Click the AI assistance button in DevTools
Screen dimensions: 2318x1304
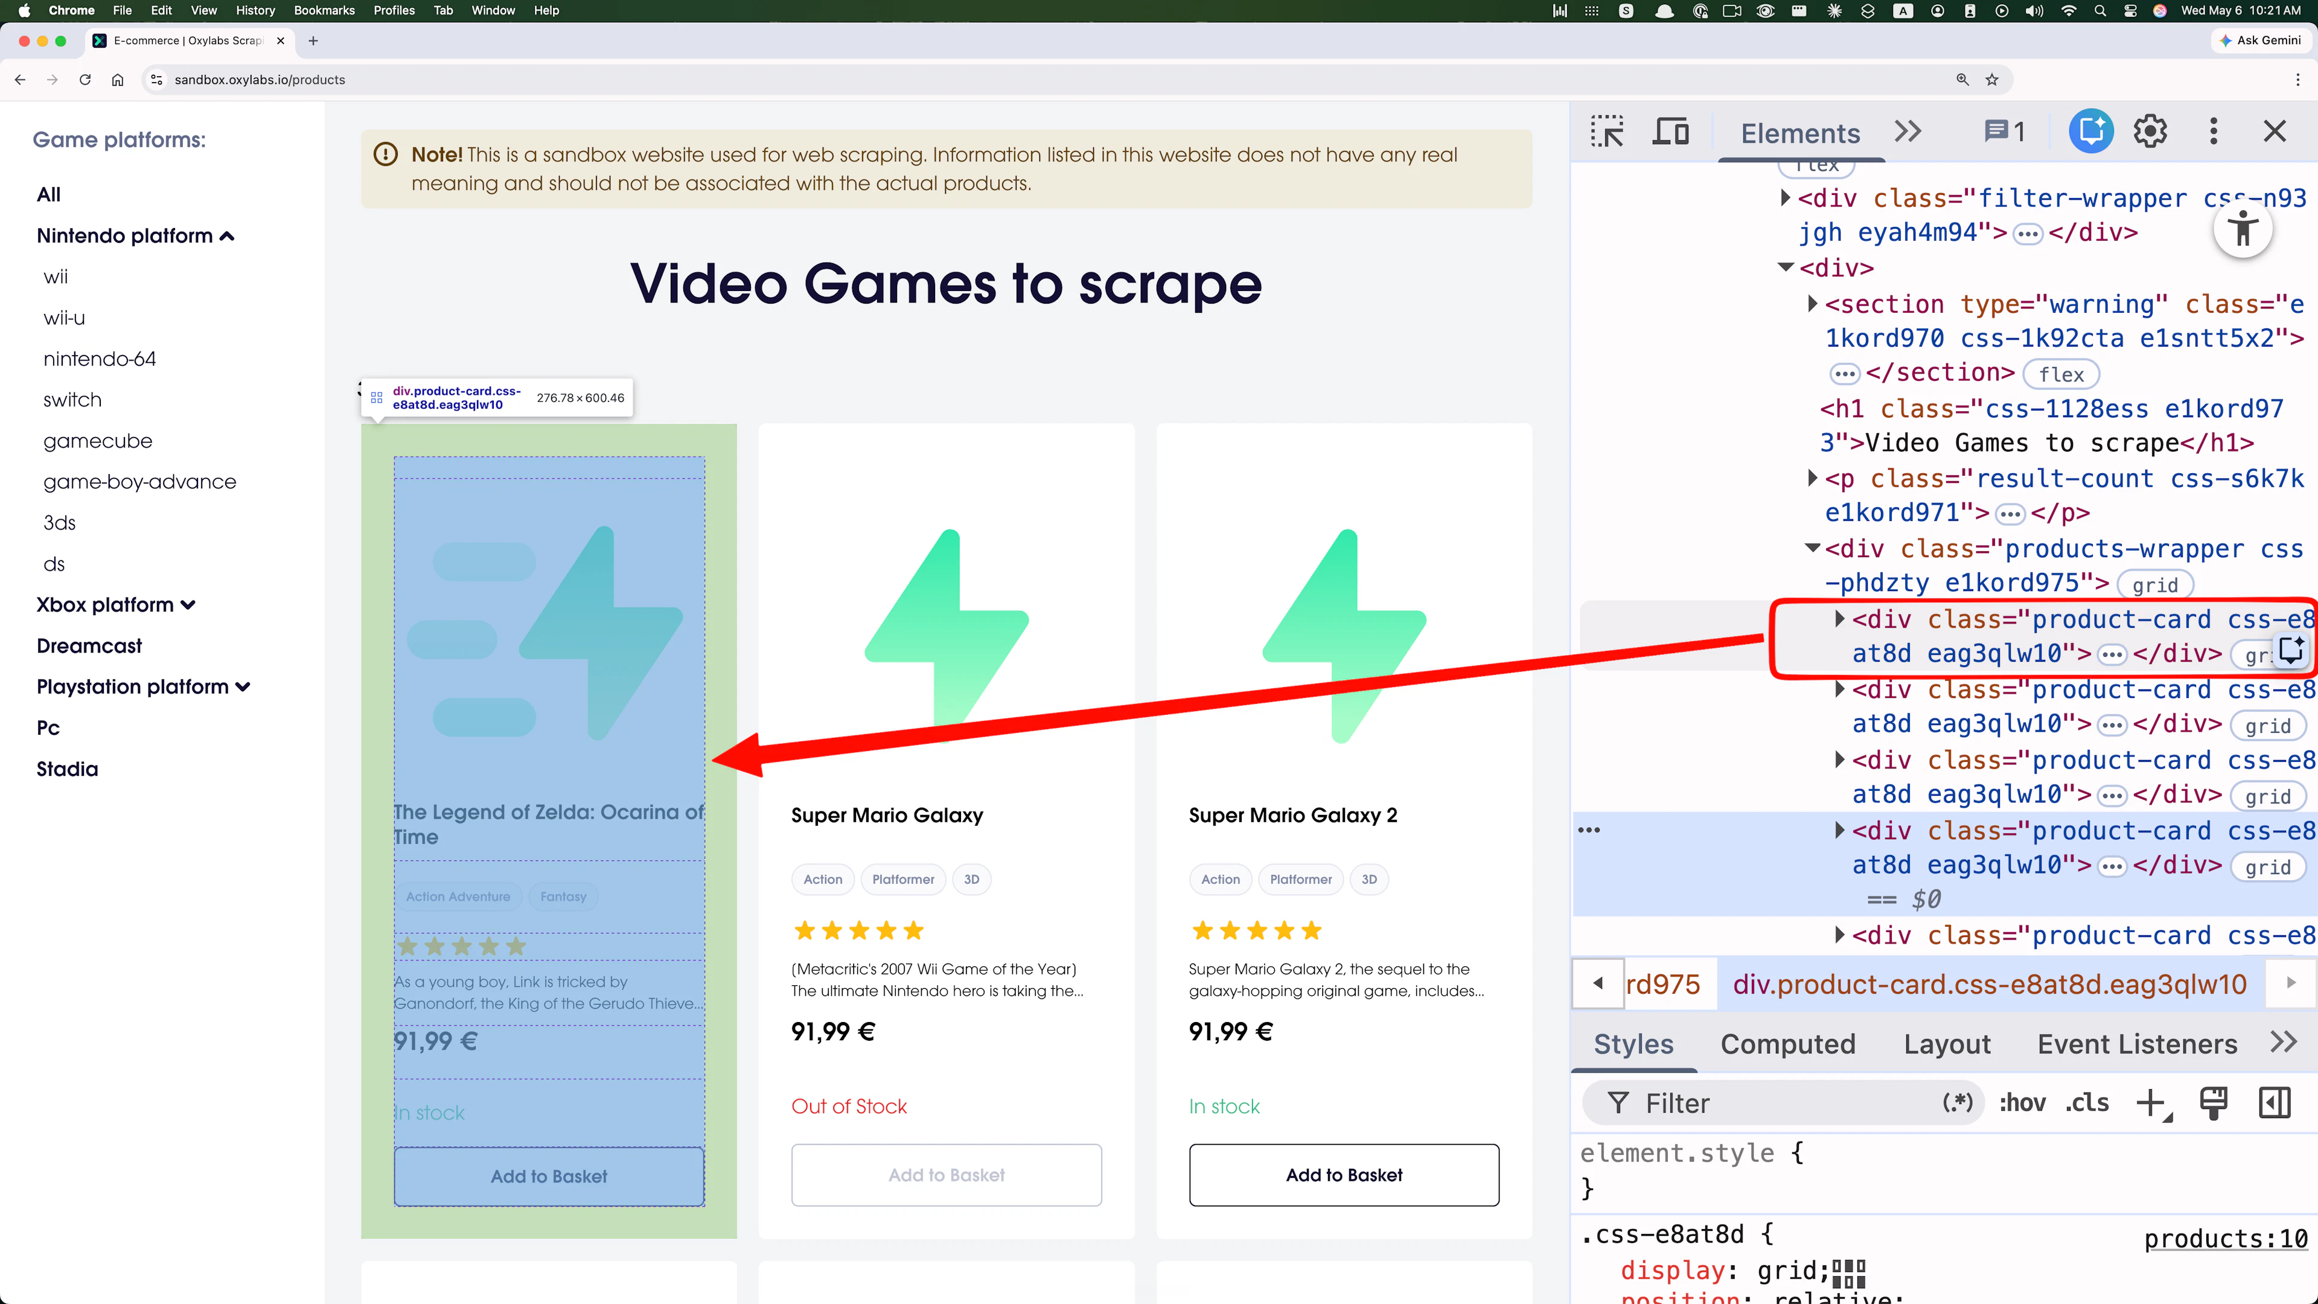2091,132
